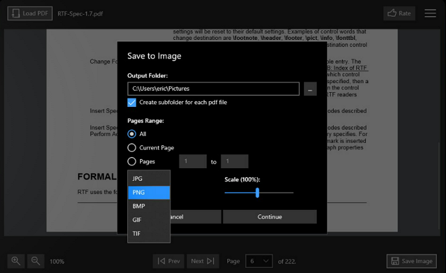Go to next page with Next

[203, 261]
